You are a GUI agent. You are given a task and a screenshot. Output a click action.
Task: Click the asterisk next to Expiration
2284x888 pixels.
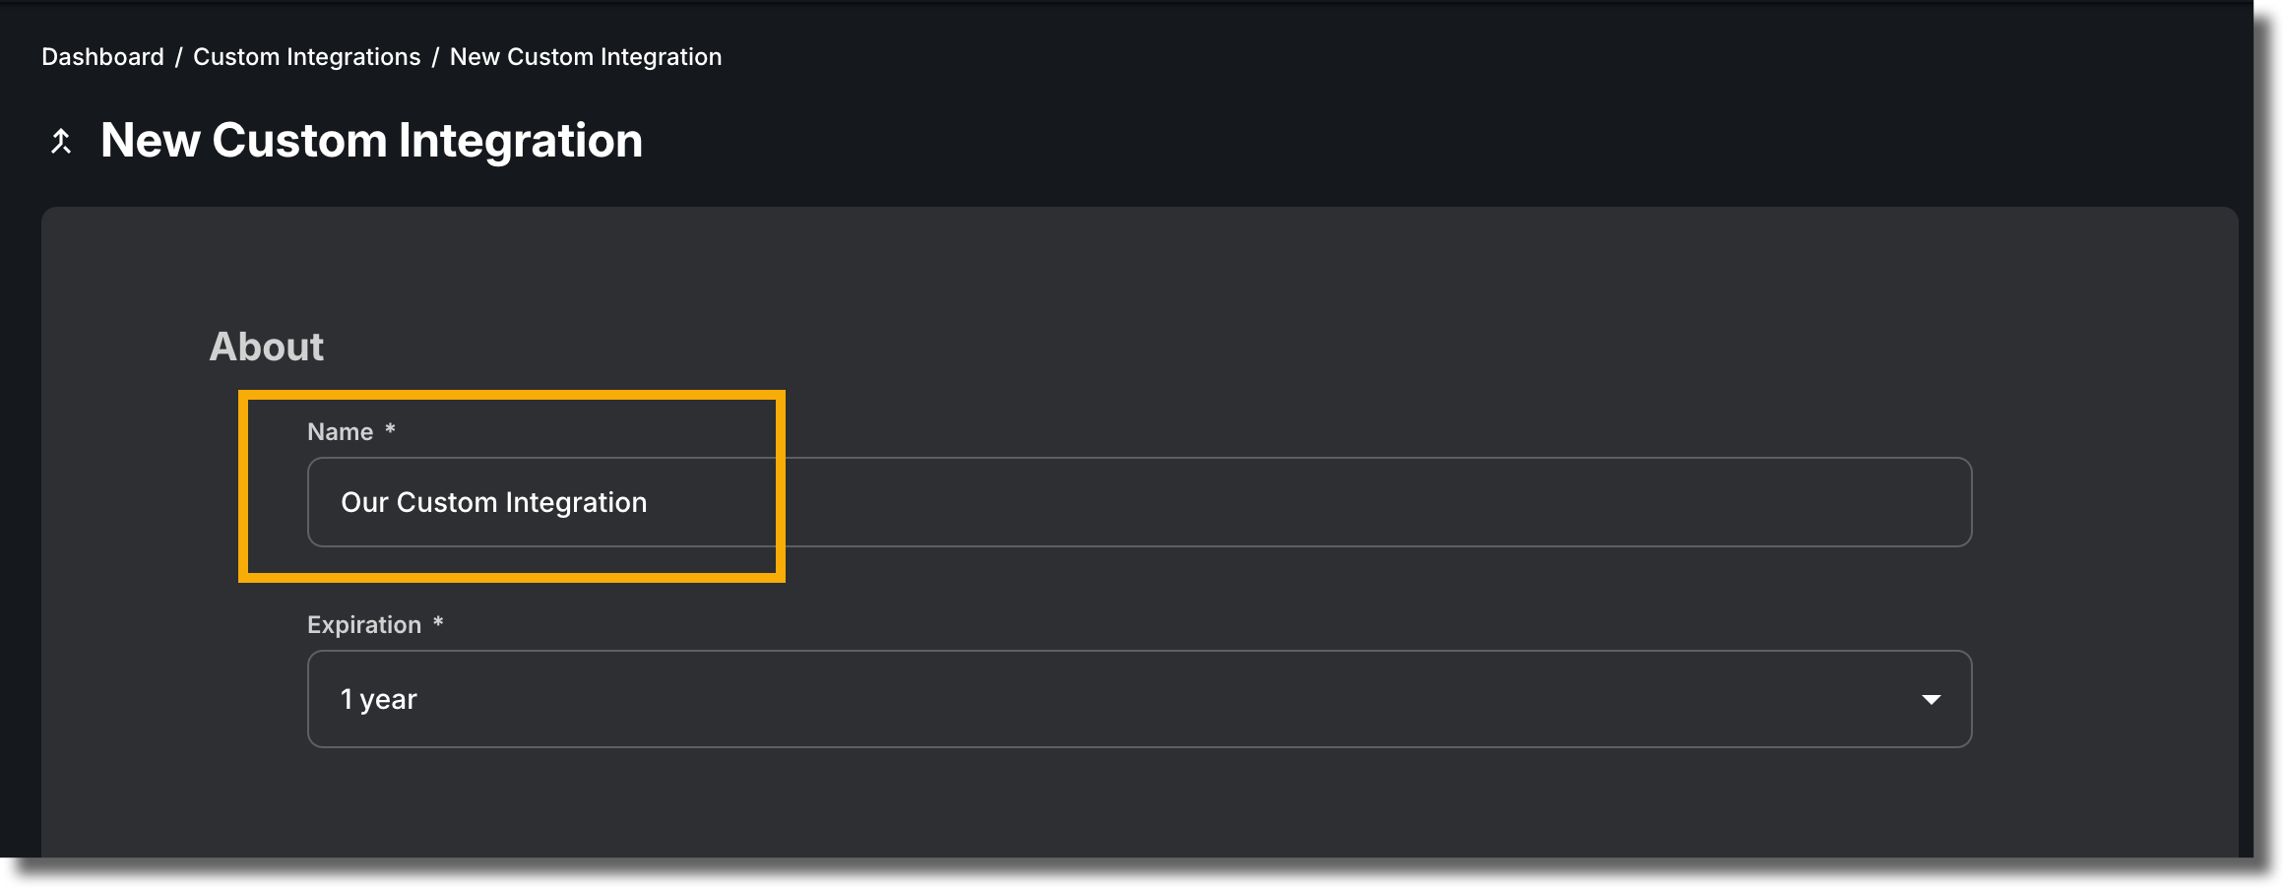[x=438, y=622]
